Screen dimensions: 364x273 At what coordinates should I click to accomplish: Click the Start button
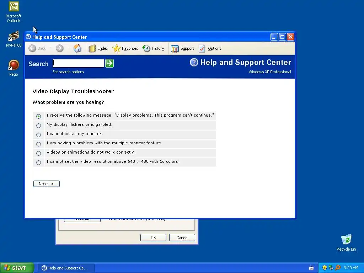click(x=17, y=268)
